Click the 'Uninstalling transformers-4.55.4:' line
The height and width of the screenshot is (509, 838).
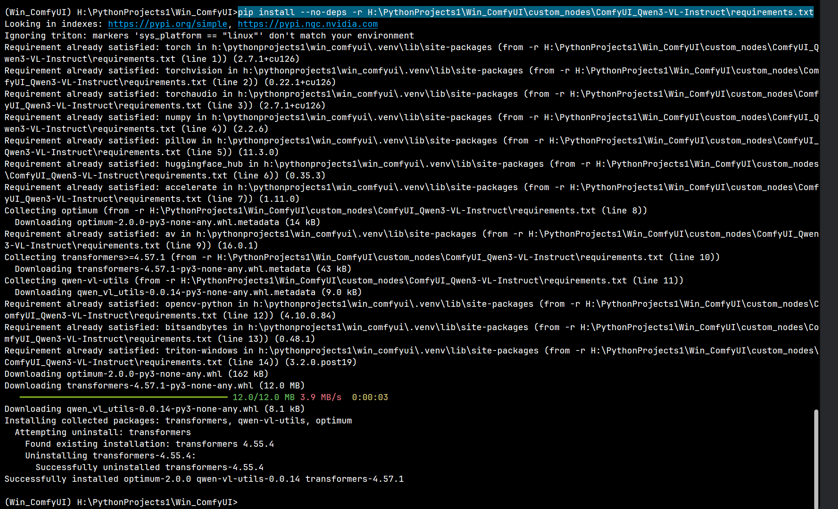coord(111,456)
